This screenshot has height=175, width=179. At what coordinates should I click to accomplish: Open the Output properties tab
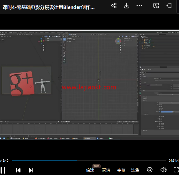coord(140,75)
